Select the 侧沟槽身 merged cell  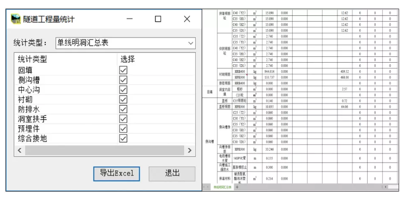click(224, 127)
